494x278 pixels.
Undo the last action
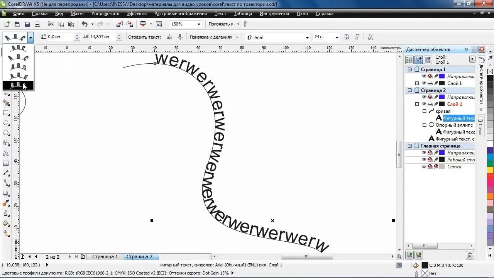click(x=85, y=24)
